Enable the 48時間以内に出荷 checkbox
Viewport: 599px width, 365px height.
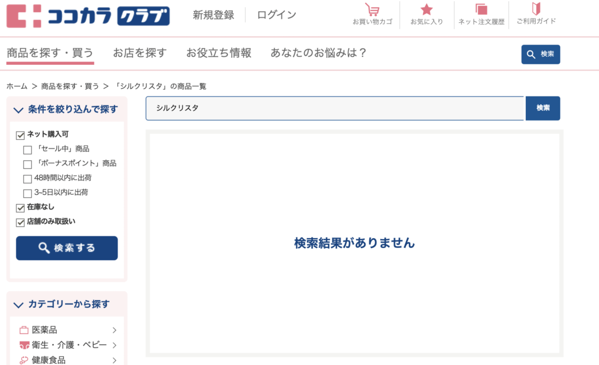point(27,178)
